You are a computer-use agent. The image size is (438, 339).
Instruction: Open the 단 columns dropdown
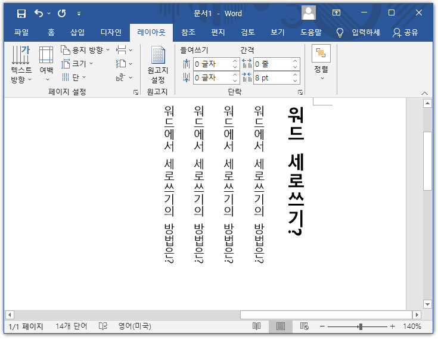(74, 77)
